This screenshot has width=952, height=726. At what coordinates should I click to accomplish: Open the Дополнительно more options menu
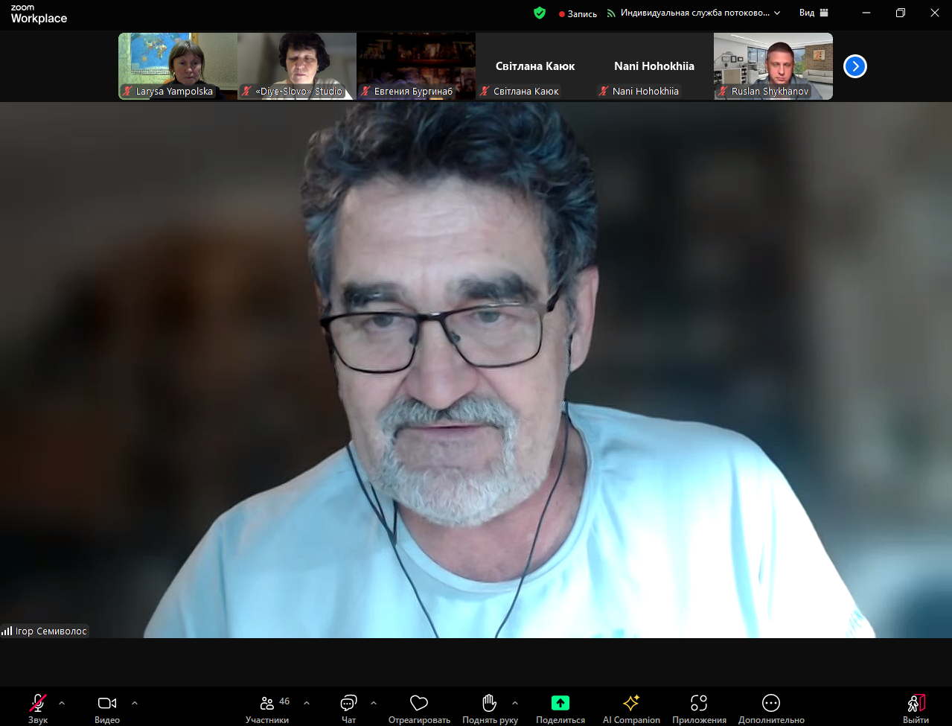point(771,708)
